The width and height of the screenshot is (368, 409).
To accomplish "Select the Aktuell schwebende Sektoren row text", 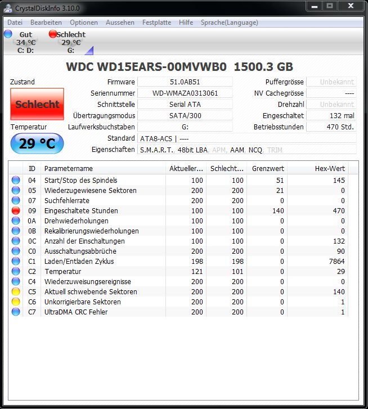I will click(91, 291).
